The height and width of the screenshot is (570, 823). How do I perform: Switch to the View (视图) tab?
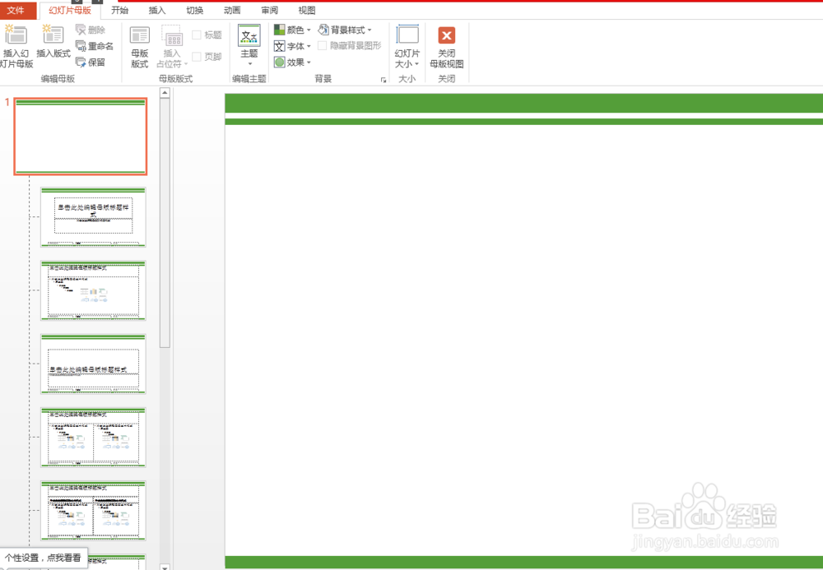click(x=307, y=10)
